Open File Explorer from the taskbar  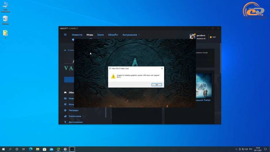(x=38, y=149)
